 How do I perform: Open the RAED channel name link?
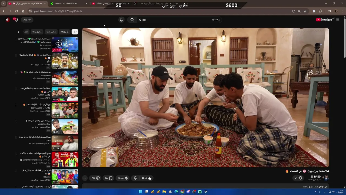[317, 177]
